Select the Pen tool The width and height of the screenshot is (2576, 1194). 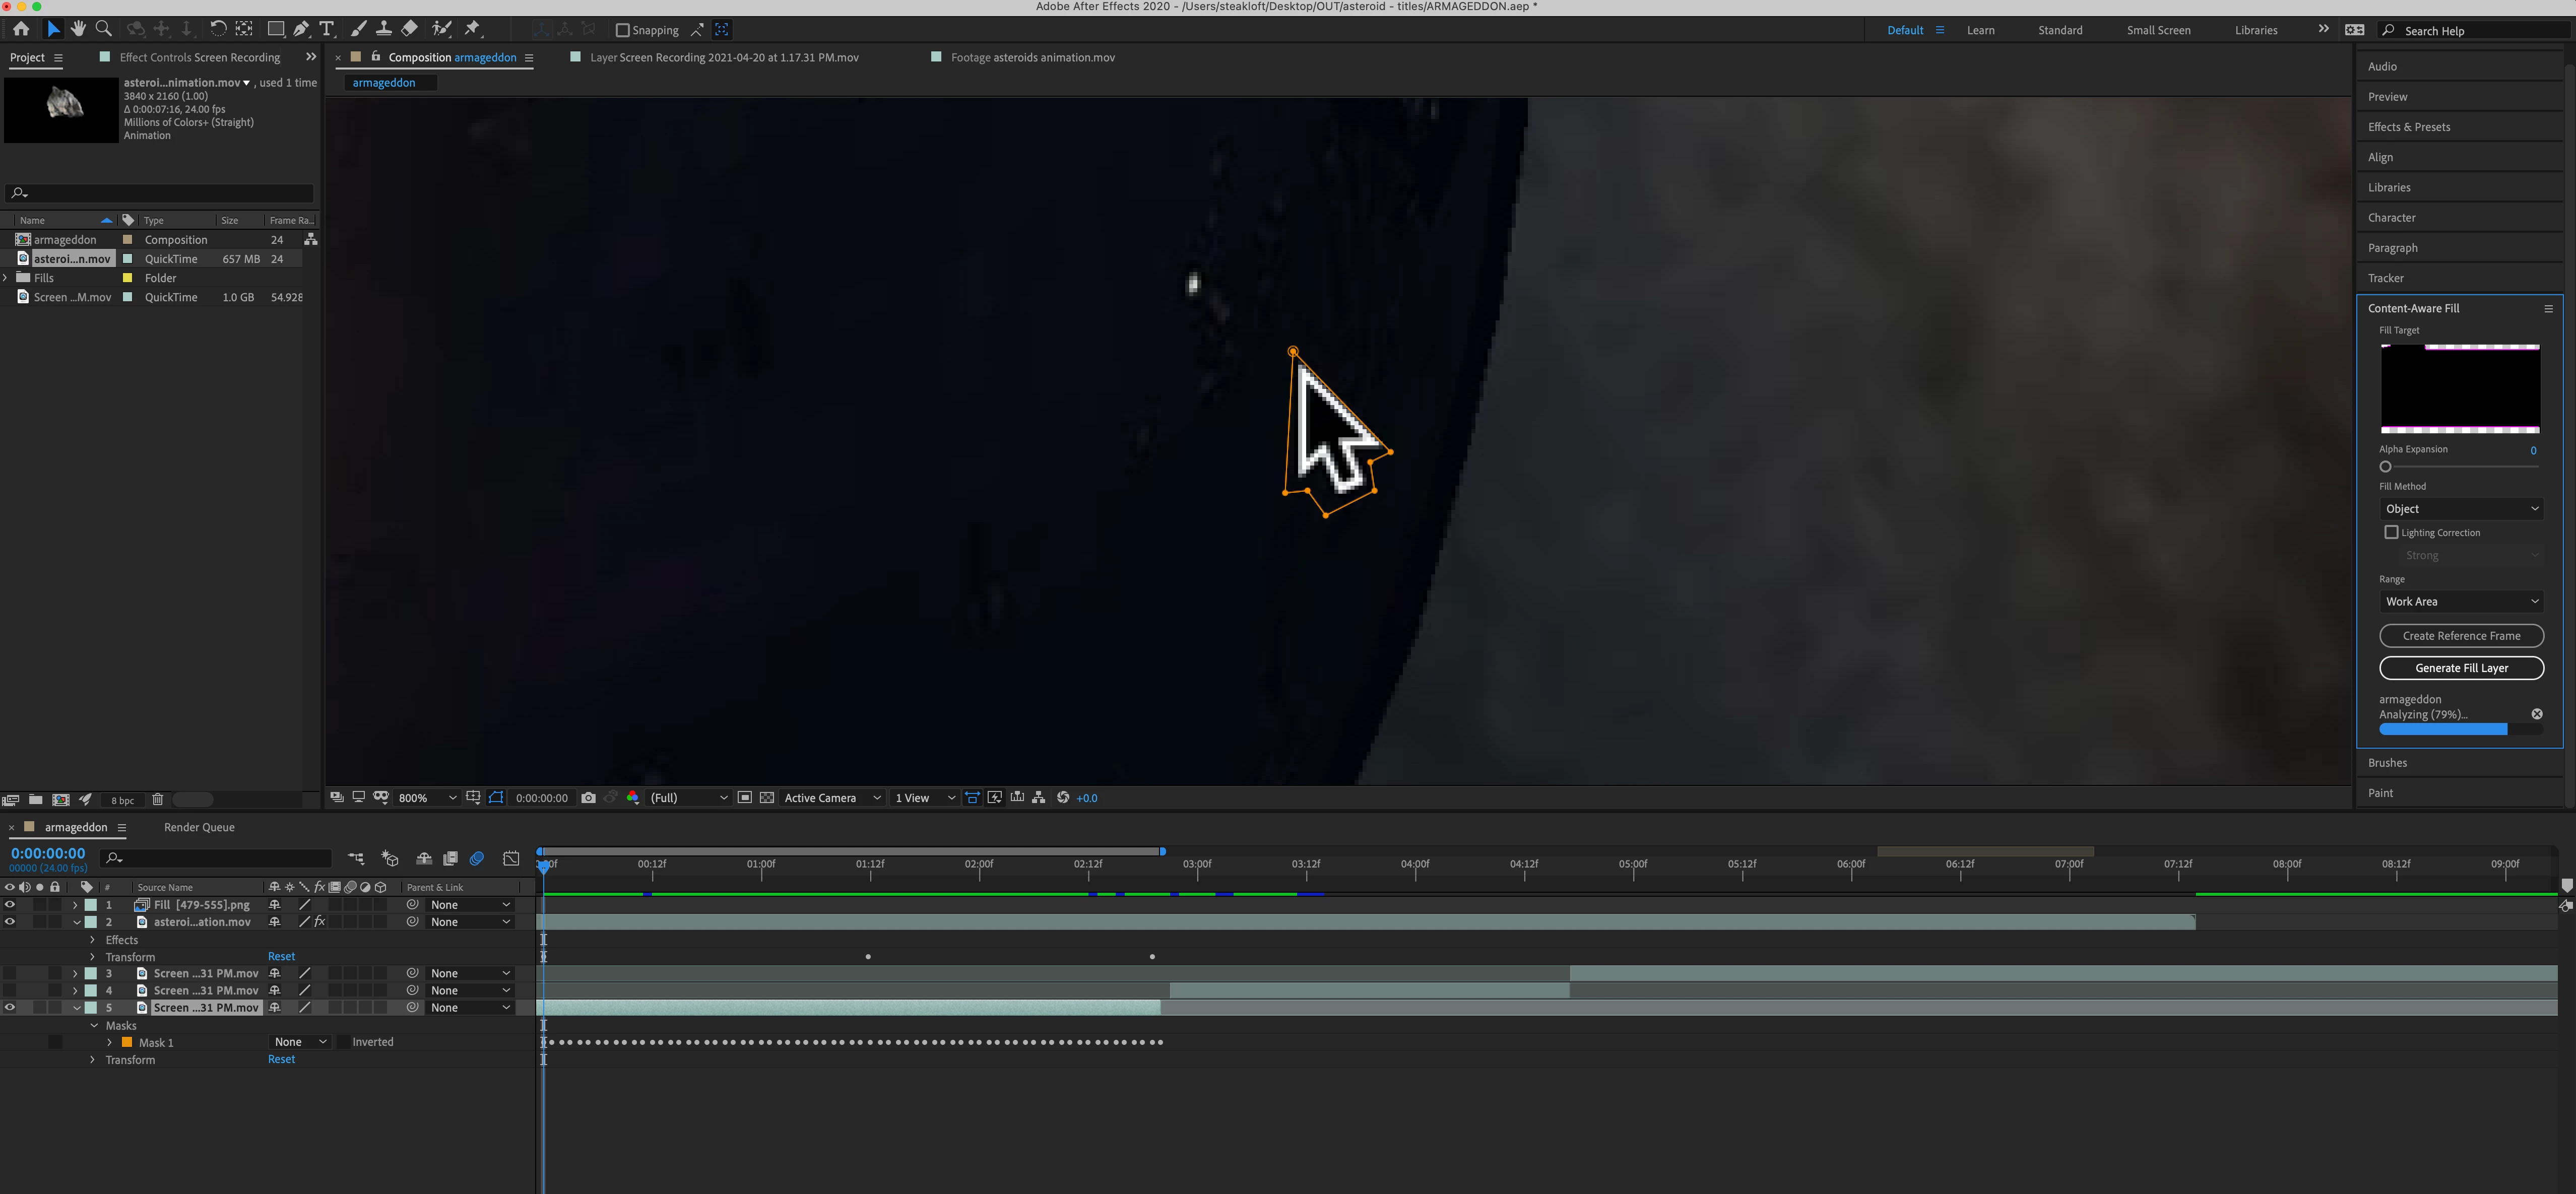point(301,29)
